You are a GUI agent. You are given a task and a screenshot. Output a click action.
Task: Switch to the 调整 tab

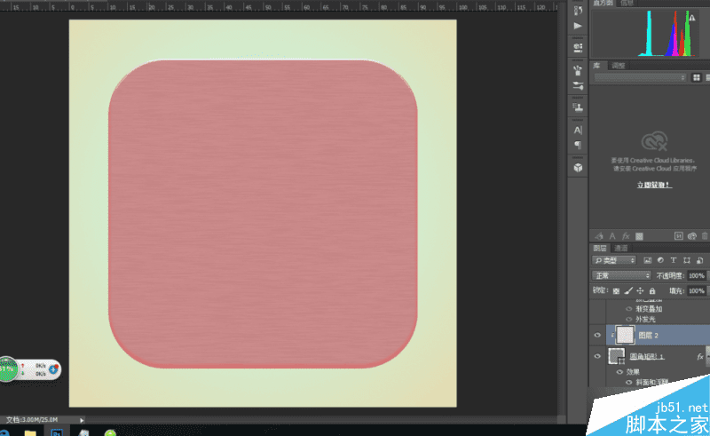pos(618,66)
